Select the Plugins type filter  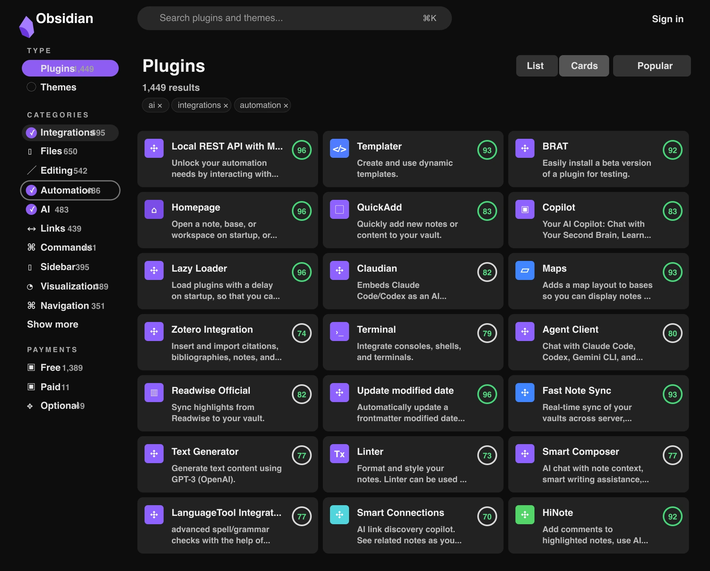click(x=70, y=68)
